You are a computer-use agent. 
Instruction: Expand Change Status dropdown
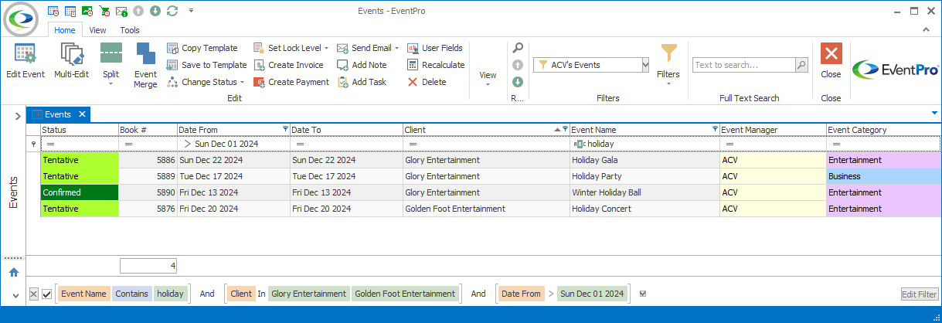(x=242, y=82)
